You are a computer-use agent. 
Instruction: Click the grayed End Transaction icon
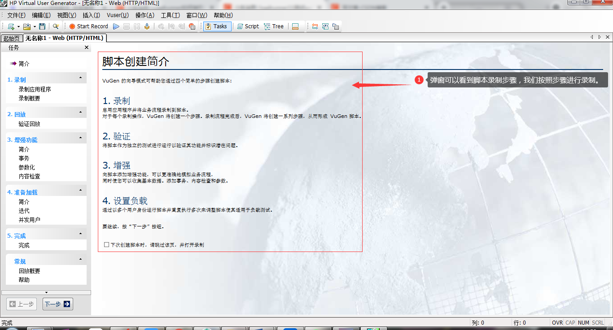point(182,26)
